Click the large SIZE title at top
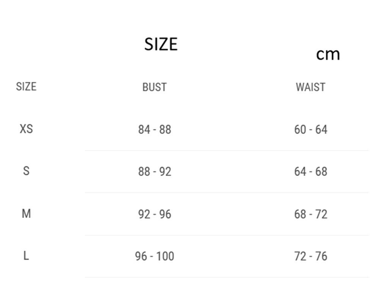The image size is (379, 291). click(x=161, y=44)
